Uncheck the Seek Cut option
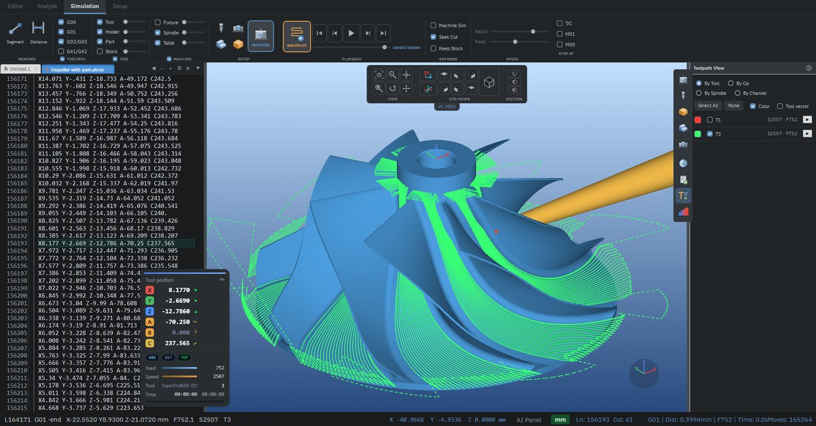This screenshot has height=426, width=816. click(433, 37)
